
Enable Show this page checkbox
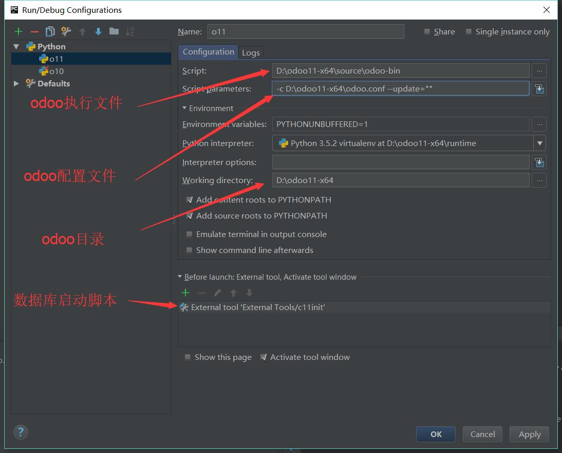[188, 357]
